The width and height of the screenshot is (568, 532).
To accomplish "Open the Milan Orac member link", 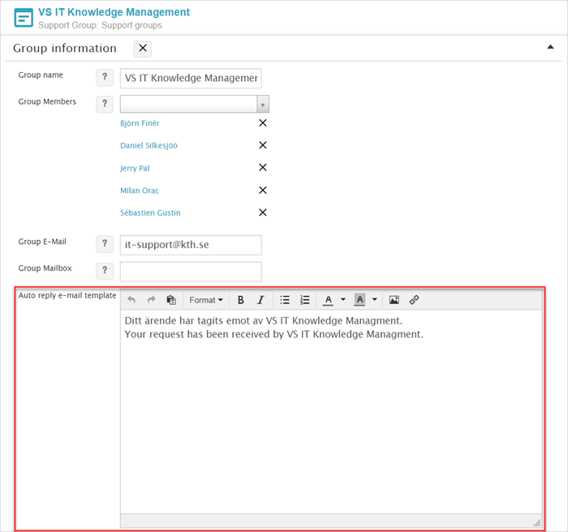I will point(140,191).
